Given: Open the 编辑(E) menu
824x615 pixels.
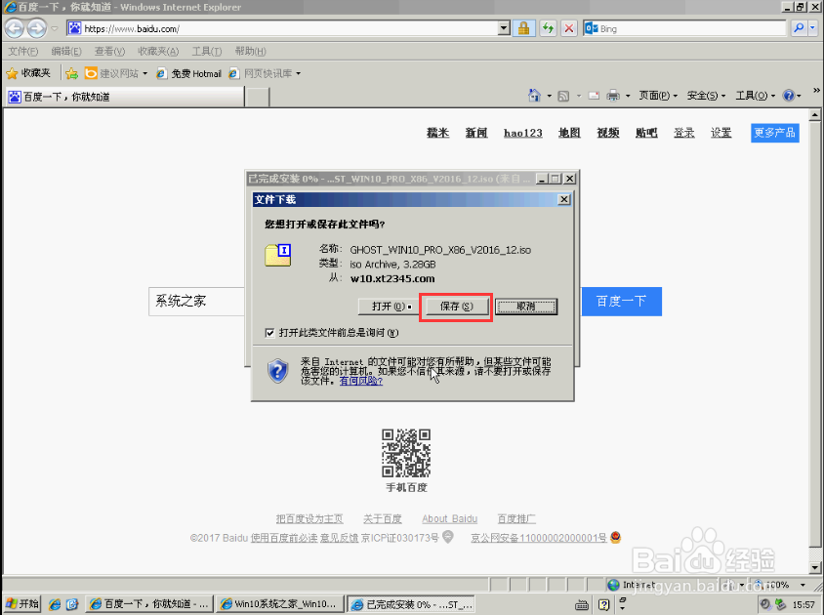Looking at the screenshot, I should [x=66, y=52].
